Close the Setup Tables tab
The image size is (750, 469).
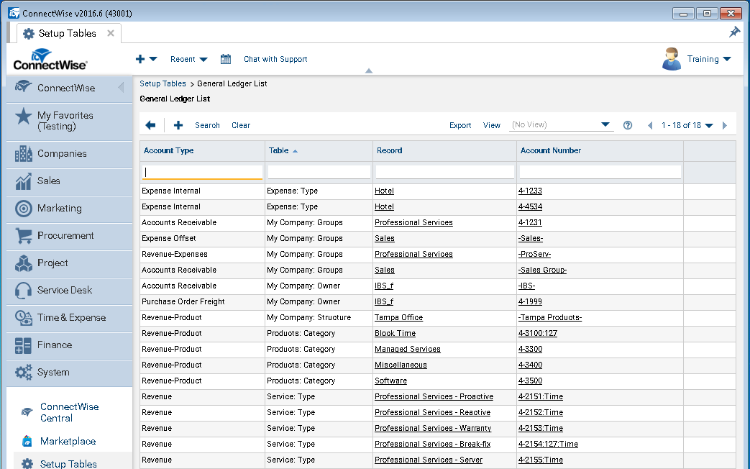coord(111,33)
